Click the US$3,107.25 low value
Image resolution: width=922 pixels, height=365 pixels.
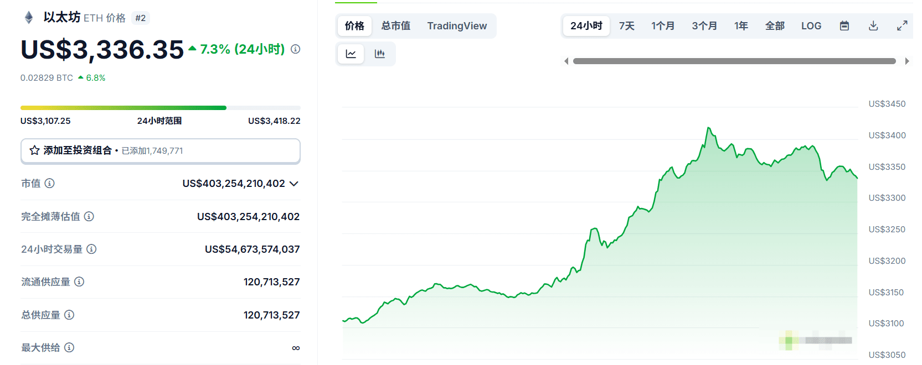[x=45, y=121]
